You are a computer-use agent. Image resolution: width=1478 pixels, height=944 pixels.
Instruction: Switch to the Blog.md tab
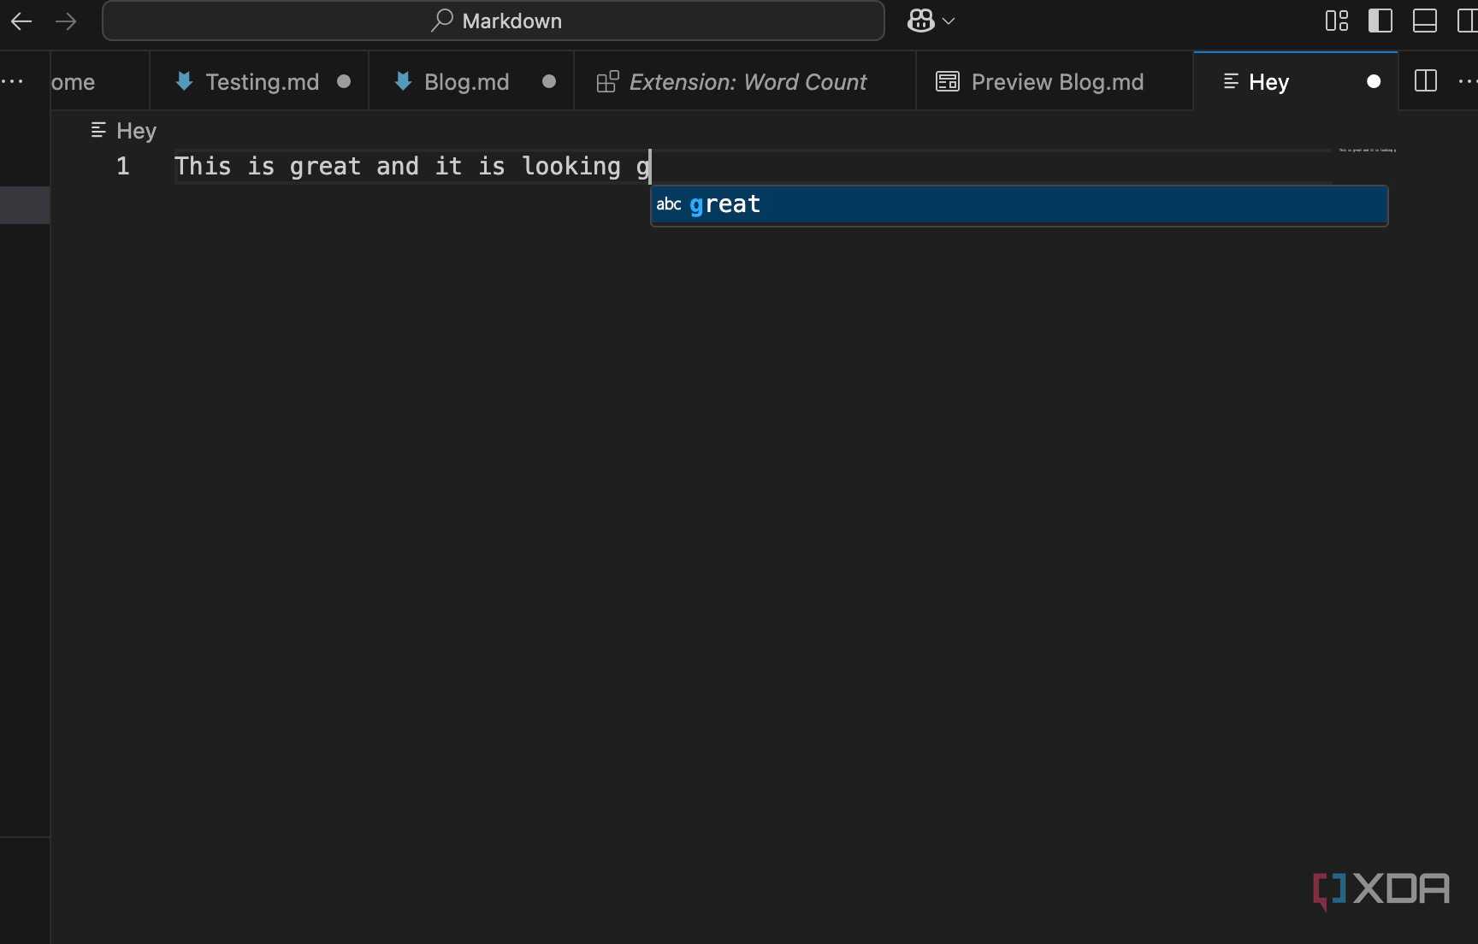[x=472, y=81]
